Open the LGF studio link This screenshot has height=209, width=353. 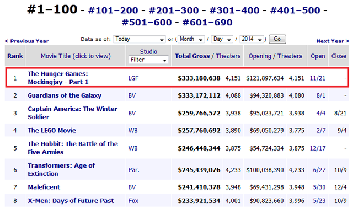[133, 78]
